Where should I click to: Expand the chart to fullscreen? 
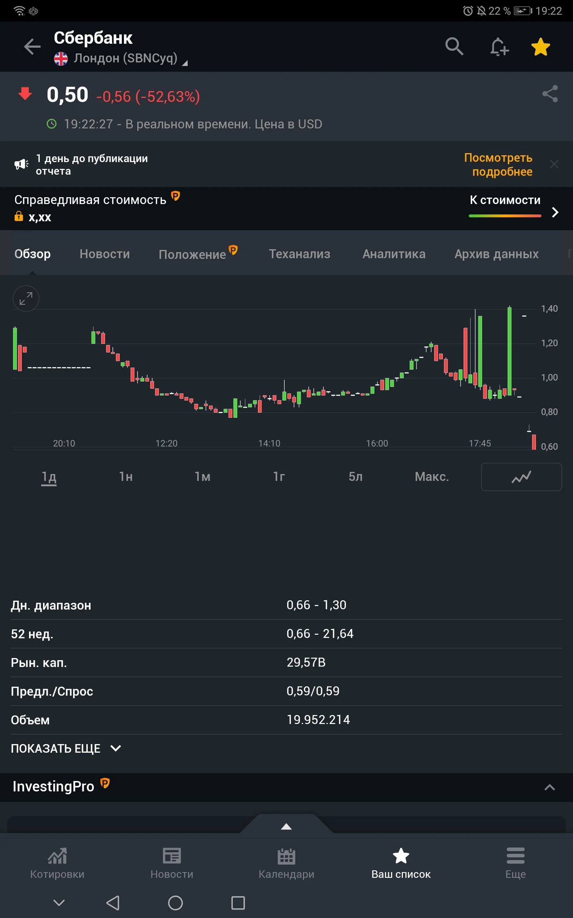pos(26,298)
